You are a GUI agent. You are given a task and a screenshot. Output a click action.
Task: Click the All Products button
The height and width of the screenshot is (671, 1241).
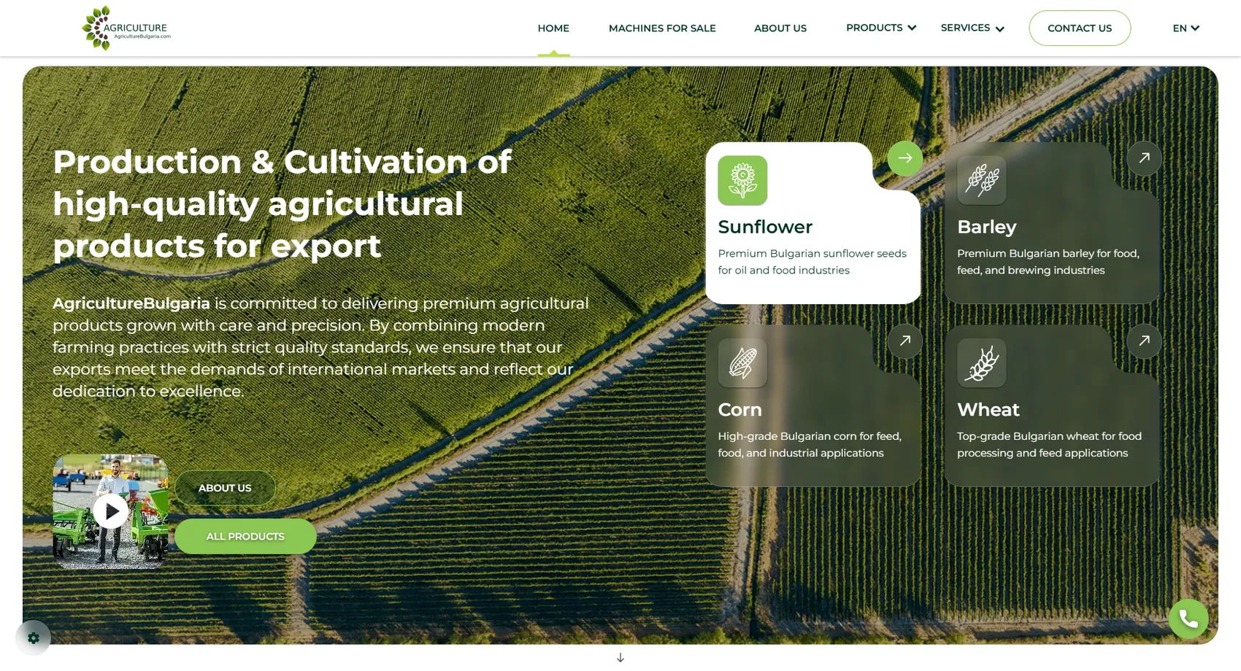pyautogui.click(x=245, y=536)
